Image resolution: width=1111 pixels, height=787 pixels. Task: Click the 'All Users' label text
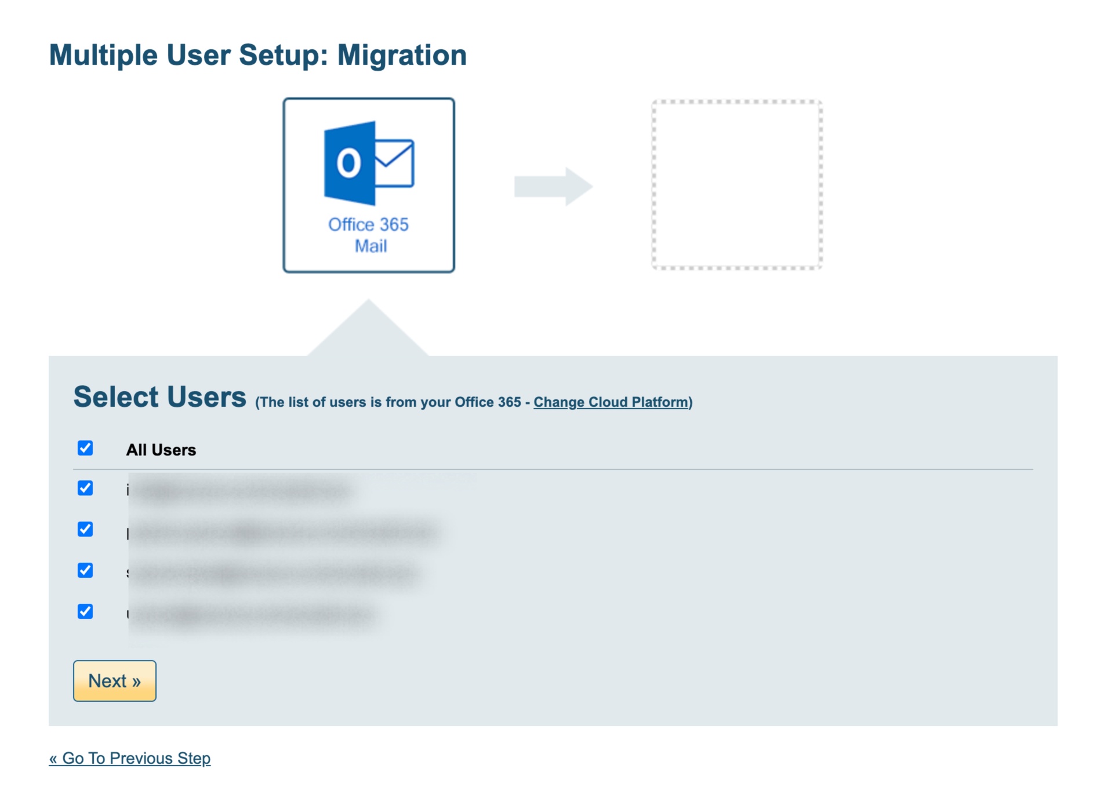point(161,450)
